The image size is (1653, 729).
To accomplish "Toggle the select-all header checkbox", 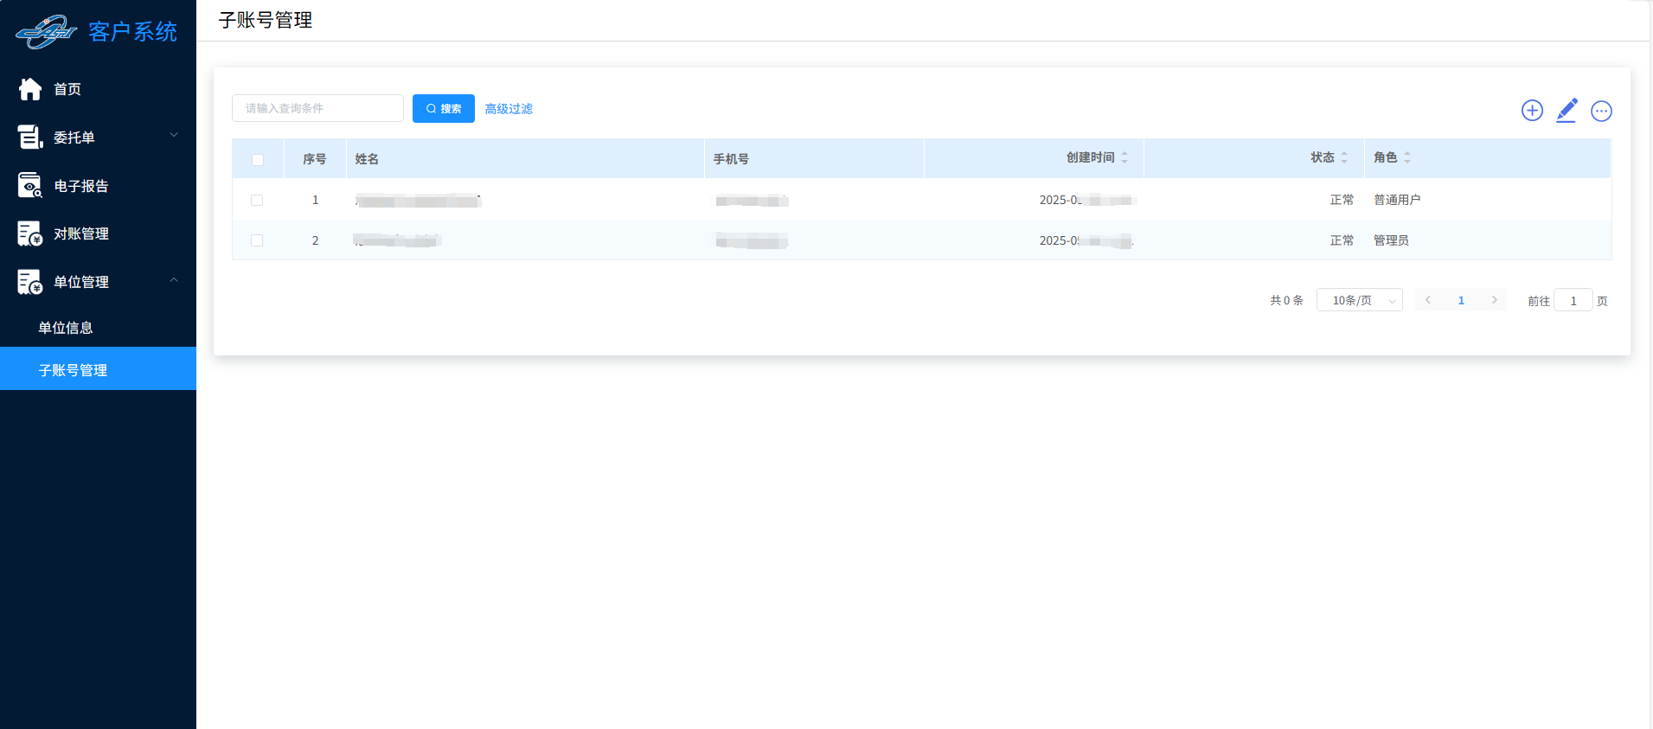I will tap(258, 159).
